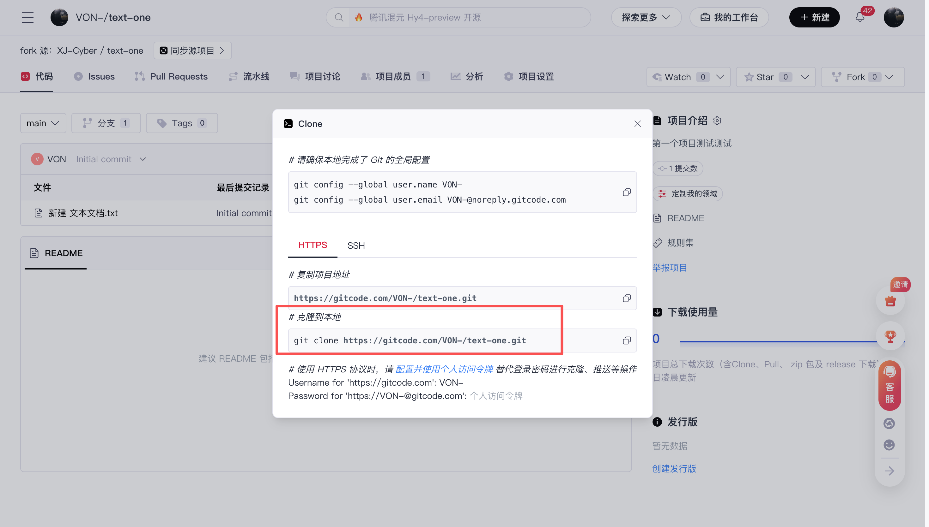The height and width of the screenshot is (527, 929).
Task: Expand the main branch dropdown
Action: pos(43,123)
